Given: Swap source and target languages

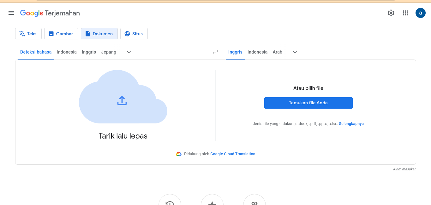Looking at the screenshot, I should 216,52.
